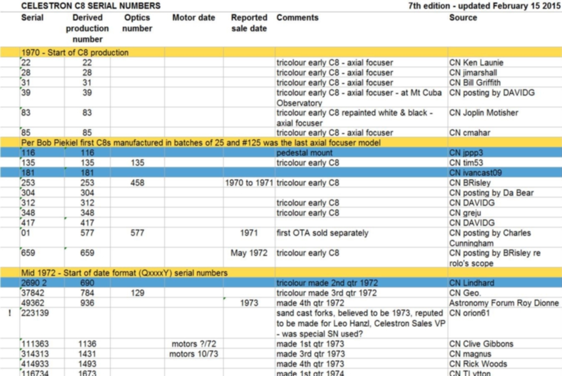Click optics number '129' cell
562x376 pixels.
click(137, 293)
